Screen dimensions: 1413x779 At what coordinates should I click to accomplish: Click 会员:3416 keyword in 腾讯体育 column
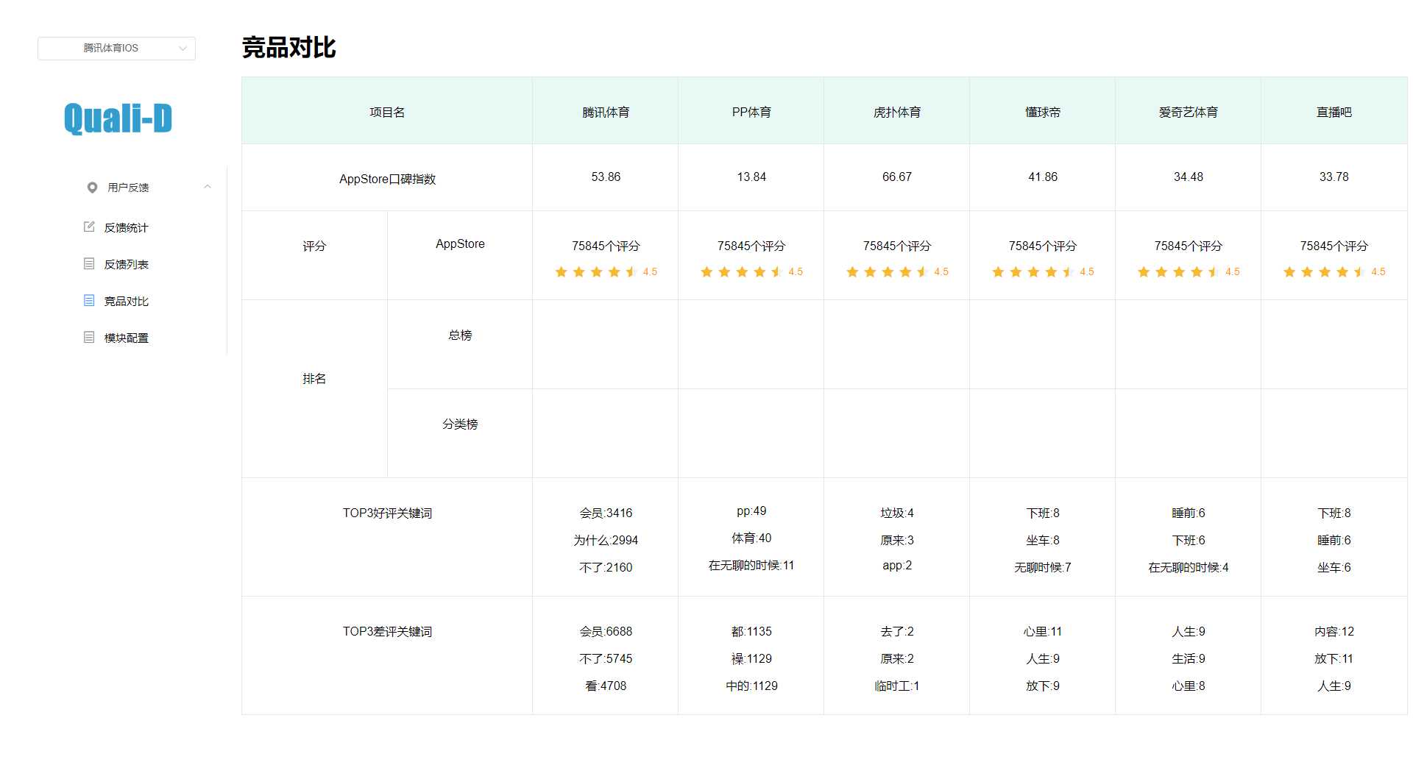point(606,513)
